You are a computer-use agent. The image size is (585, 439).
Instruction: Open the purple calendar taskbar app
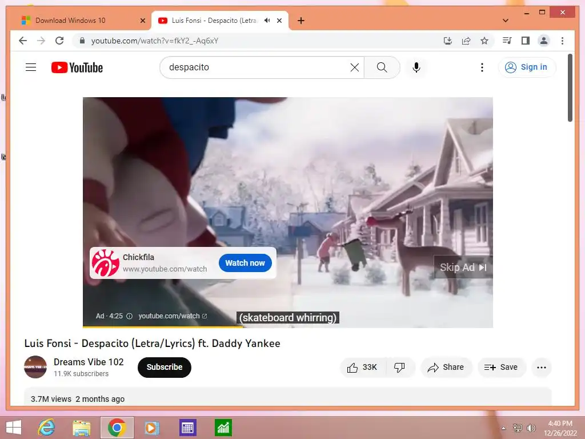click(x=187, y=428)
